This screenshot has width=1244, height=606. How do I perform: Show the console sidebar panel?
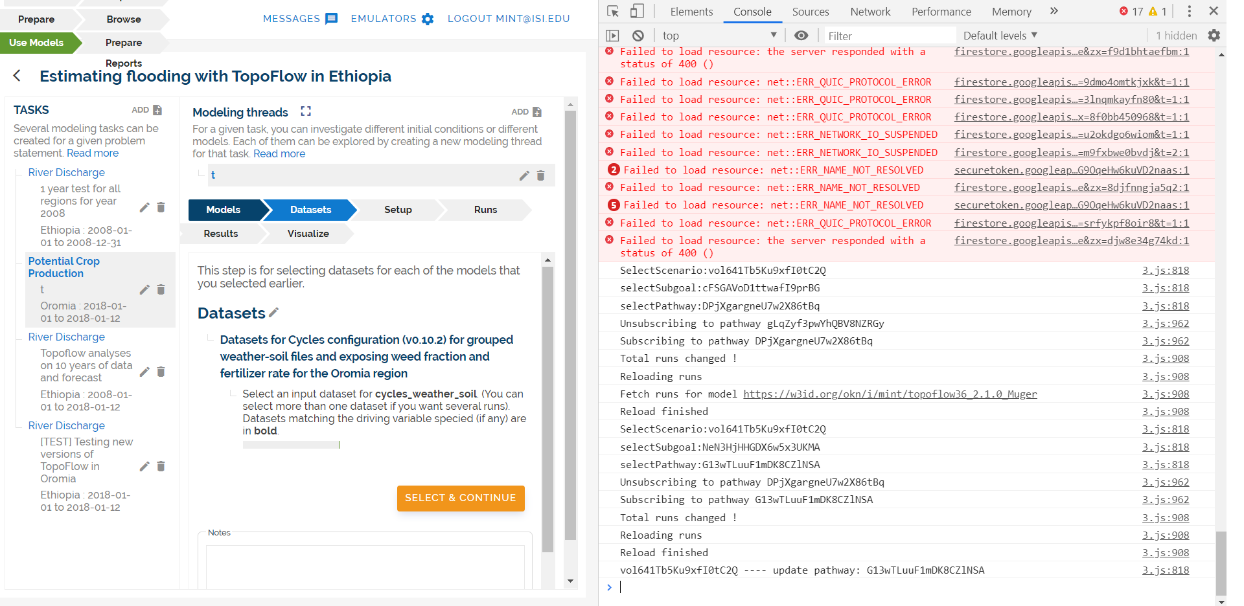[x=614, y=35]
